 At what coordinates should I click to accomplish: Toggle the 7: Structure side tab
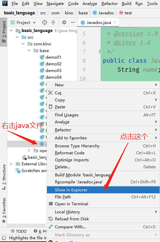tap(4, 177)
